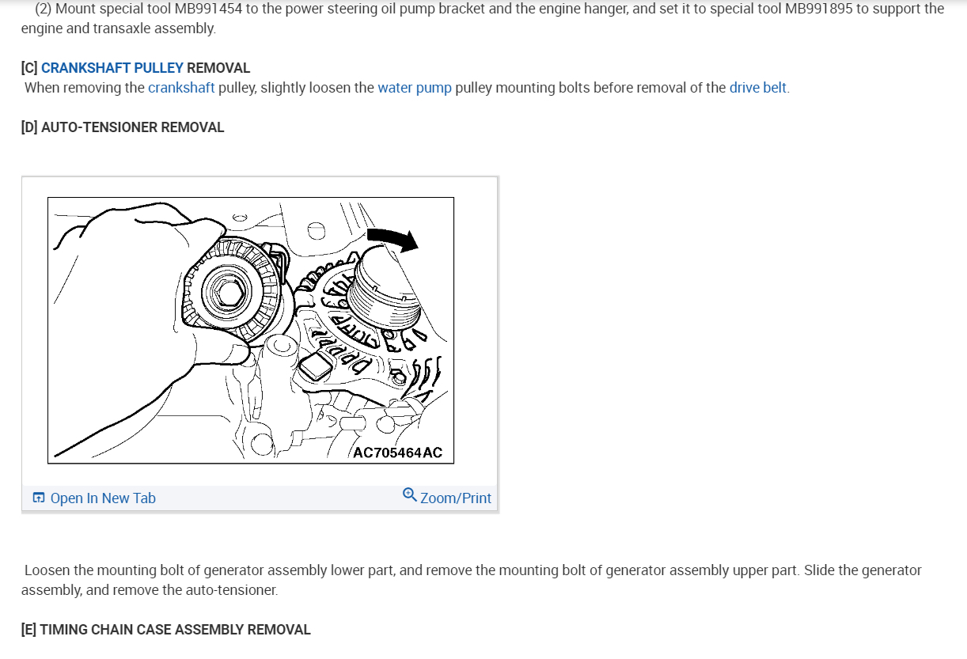The width and height of the screenshot is (967, 659).
Task: Open the water pump link
Action: coord(415,88)
